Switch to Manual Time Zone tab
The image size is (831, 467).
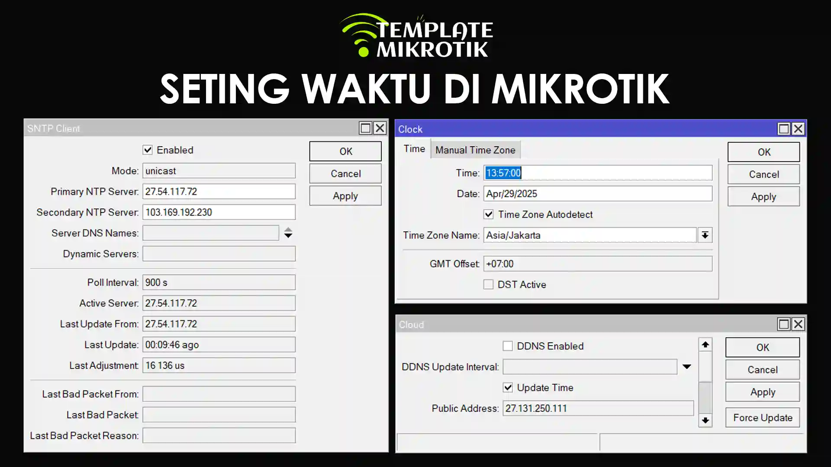click(x=475, y=150)
